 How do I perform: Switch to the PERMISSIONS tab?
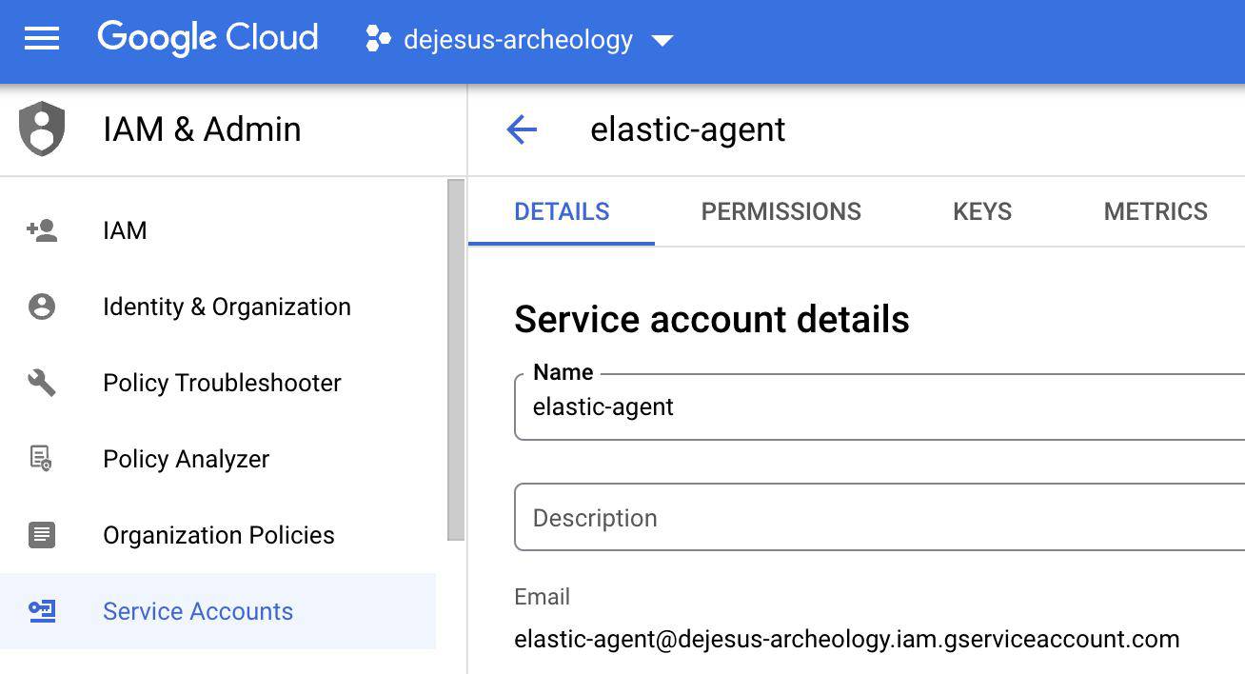pos(781,211)
